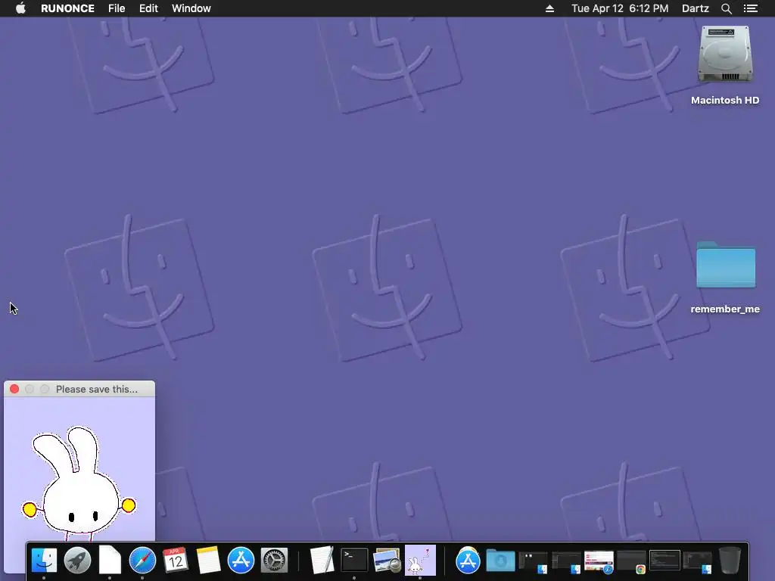Open System Preferences gear in Dock

pos(274,561)
